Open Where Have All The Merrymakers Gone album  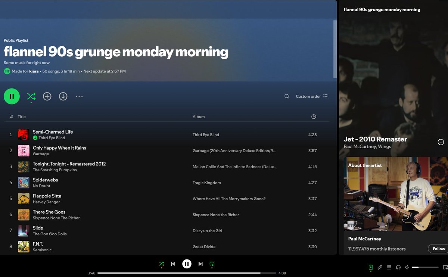point(229,199)
